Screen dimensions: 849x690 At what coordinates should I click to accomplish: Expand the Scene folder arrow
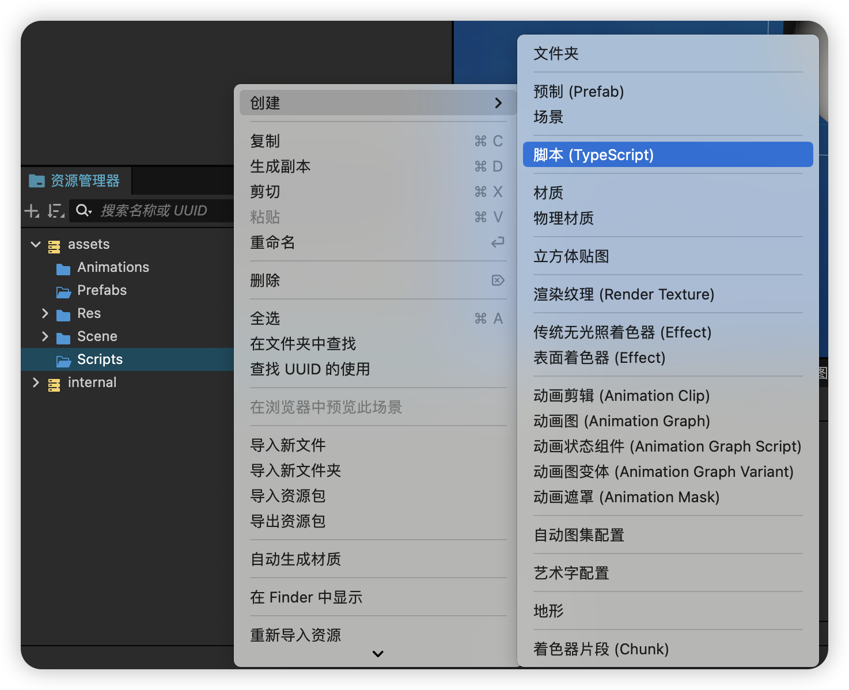(x=45, y=336)
